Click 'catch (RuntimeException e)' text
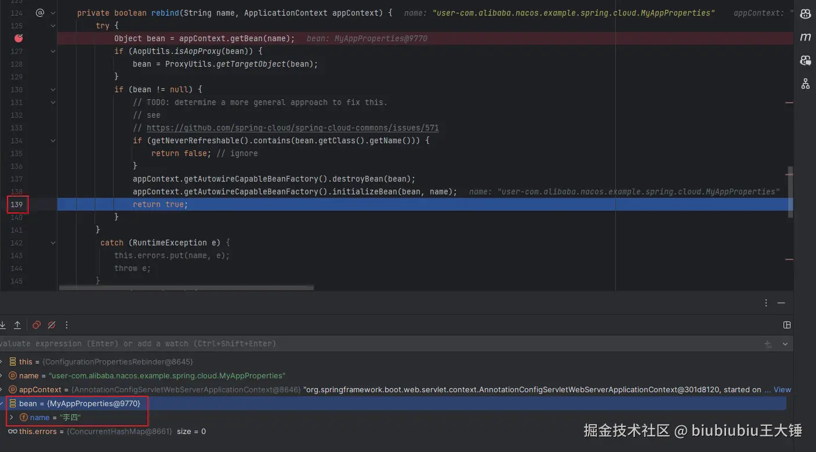Viewport: 816px width, 452px height. pyautogui.click(x=161, y=243)
